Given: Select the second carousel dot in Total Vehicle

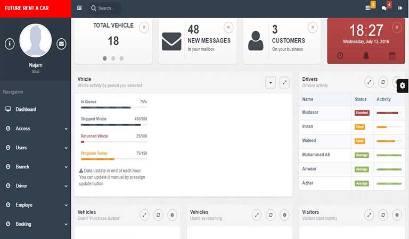Looking at the screenshot, I should point(113,58).
